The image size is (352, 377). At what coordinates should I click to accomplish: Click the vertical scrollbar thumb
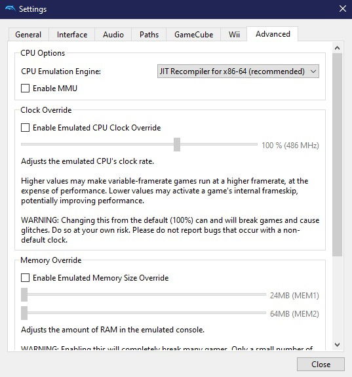(x=337, y=155)
